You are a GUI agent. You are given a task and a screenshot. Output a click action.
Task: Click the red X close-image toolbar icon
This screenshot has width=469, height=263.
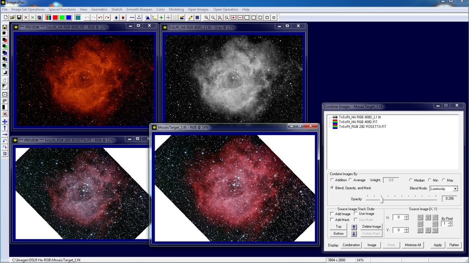[x=26, y=18]
